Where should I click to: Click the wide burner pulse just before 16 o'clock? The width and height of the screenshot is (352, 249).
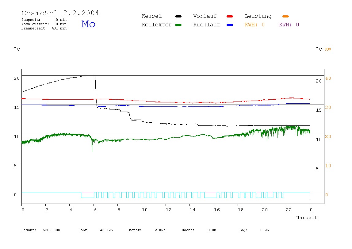pyautogui.click(x=211, y=195)
